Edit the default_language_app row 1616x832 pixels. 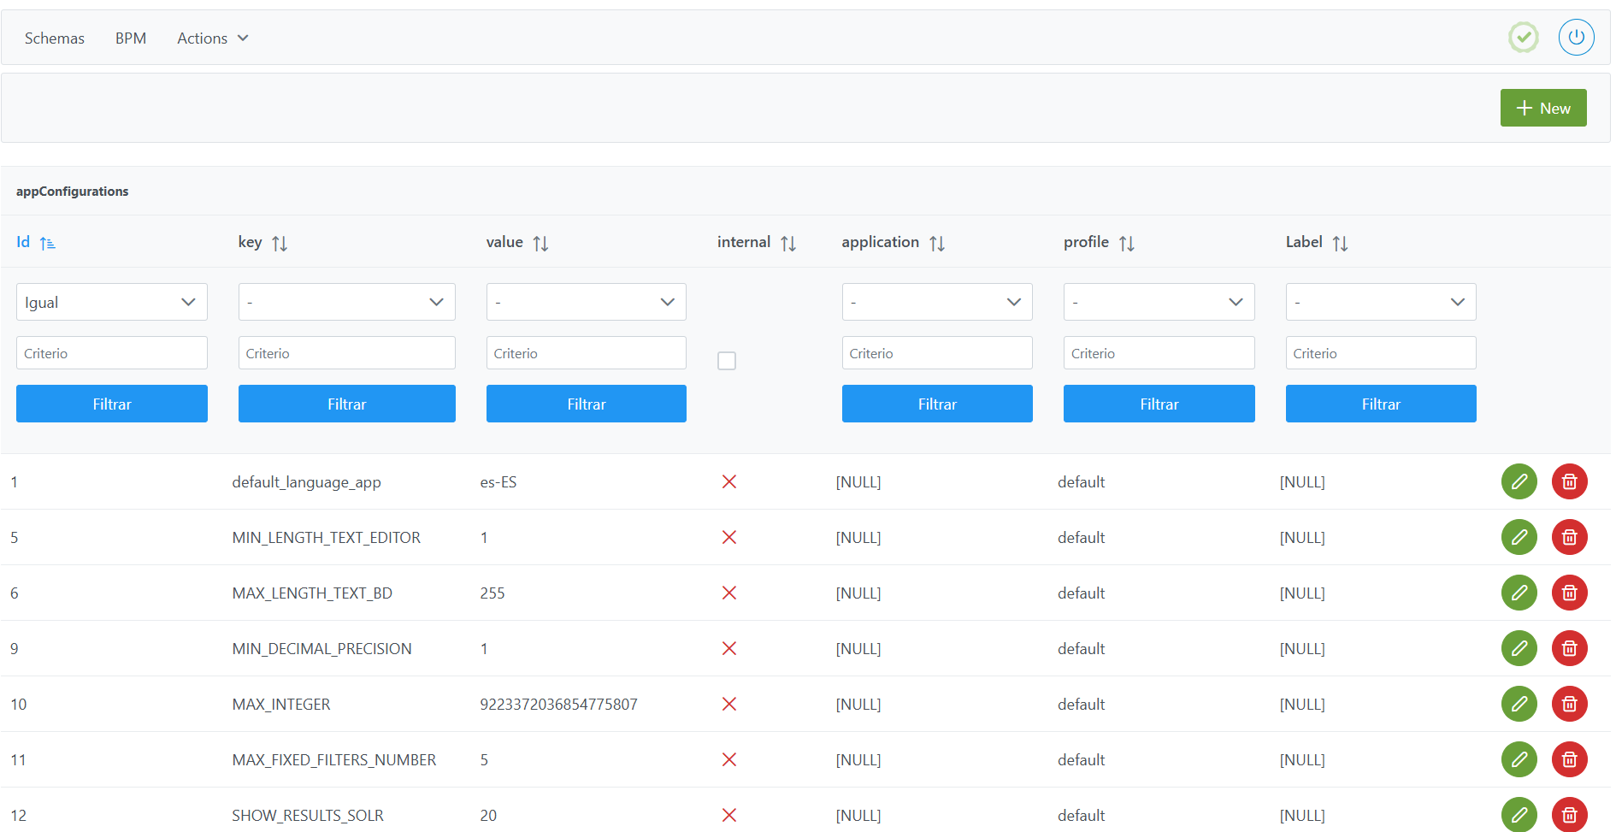pyautogui.click(x=1519, y=481)
